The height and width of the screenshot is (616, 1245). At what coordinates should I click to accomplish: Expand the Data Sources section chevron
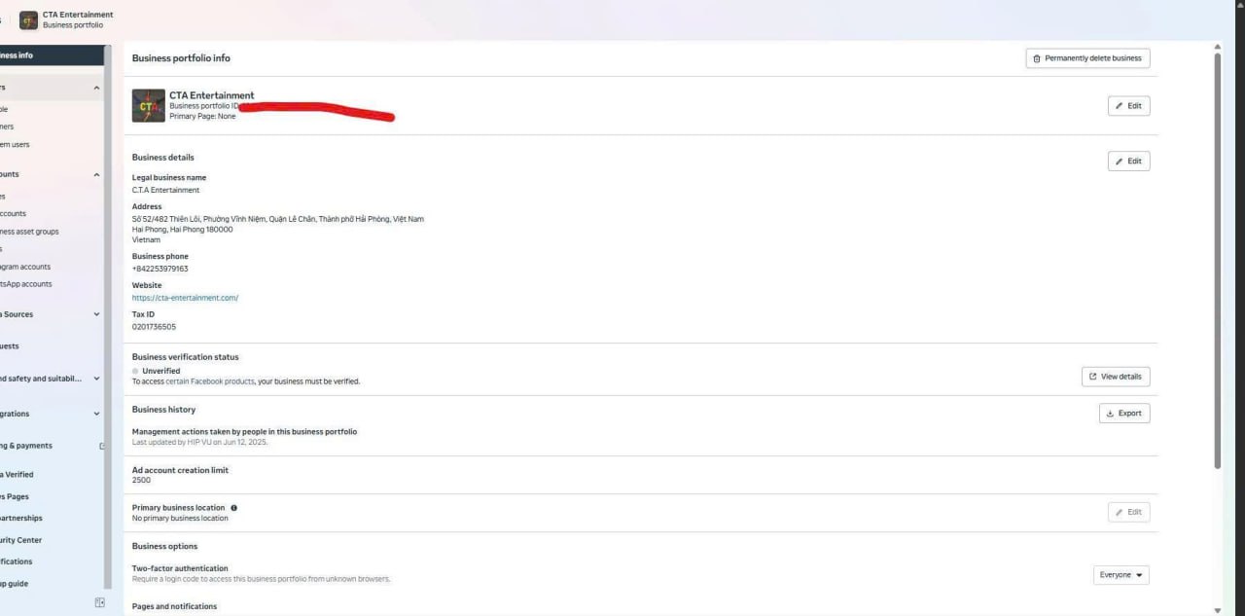pos(96,314)
